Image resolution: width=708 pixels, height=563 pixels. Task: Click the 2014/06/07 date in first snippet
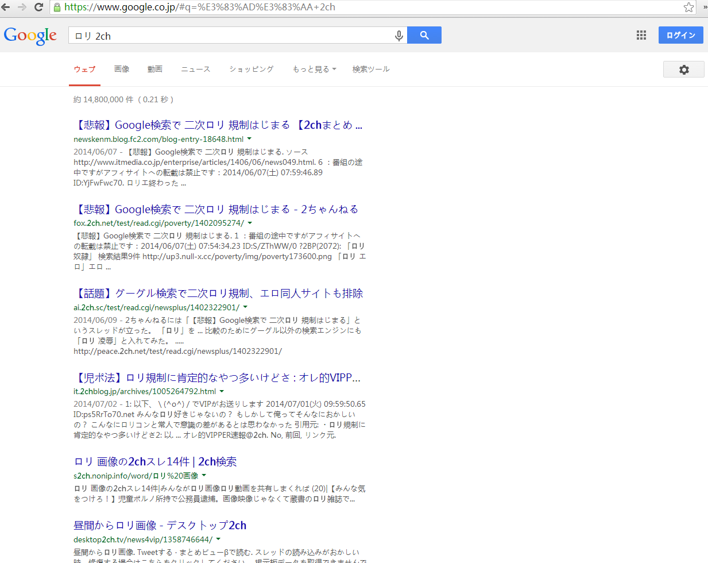[x=95, y=152]
